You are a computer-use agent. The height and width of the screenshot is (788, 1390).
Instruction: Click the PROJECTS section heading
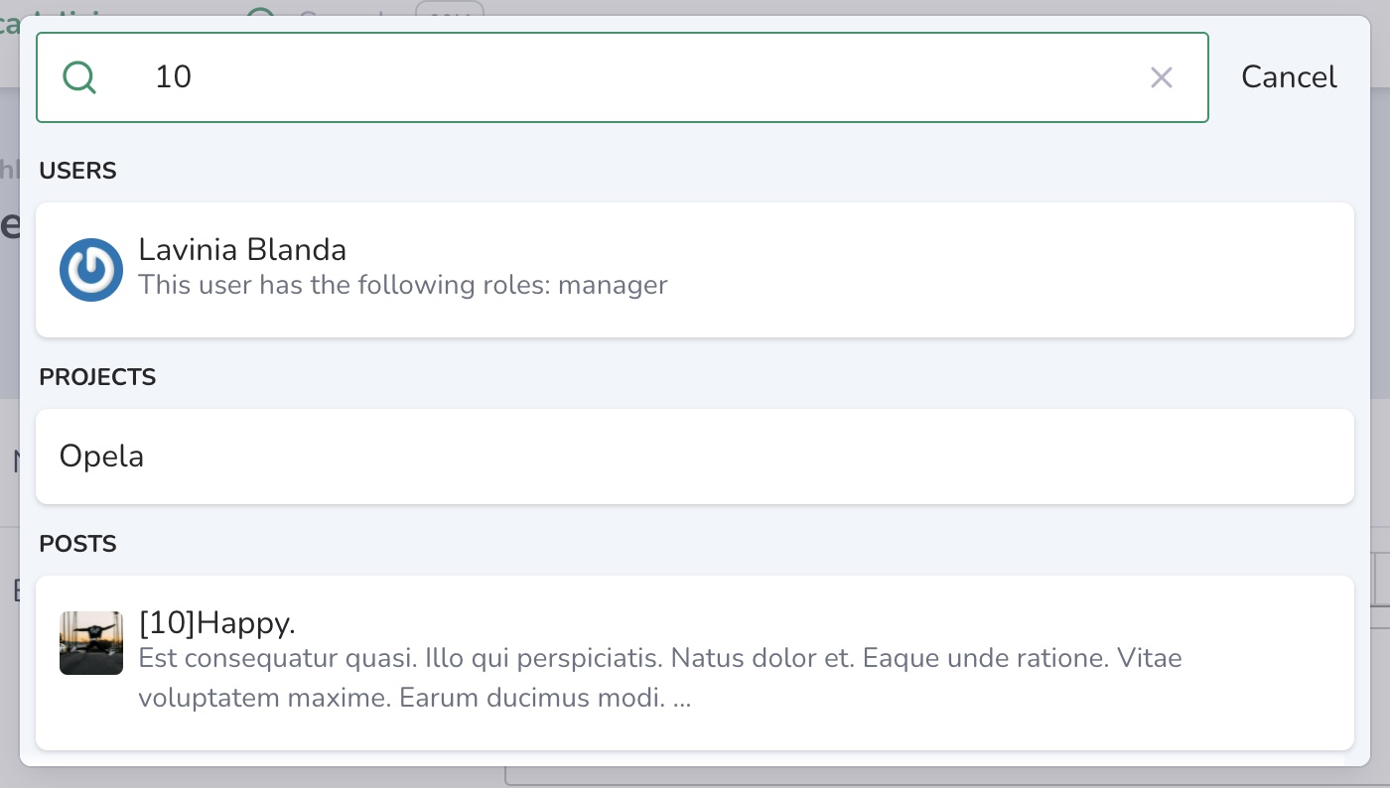[98, 377]
